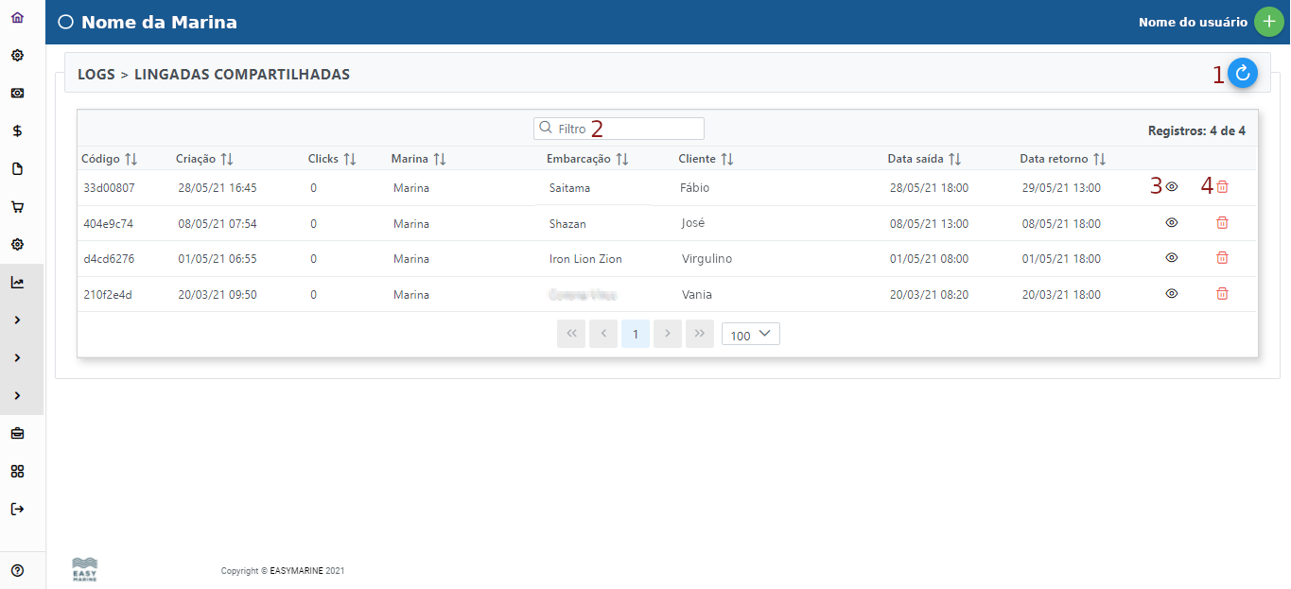1291x589 pixels.
Task: Delete the Saitama shared record
Action: (x=1222, y=187)
